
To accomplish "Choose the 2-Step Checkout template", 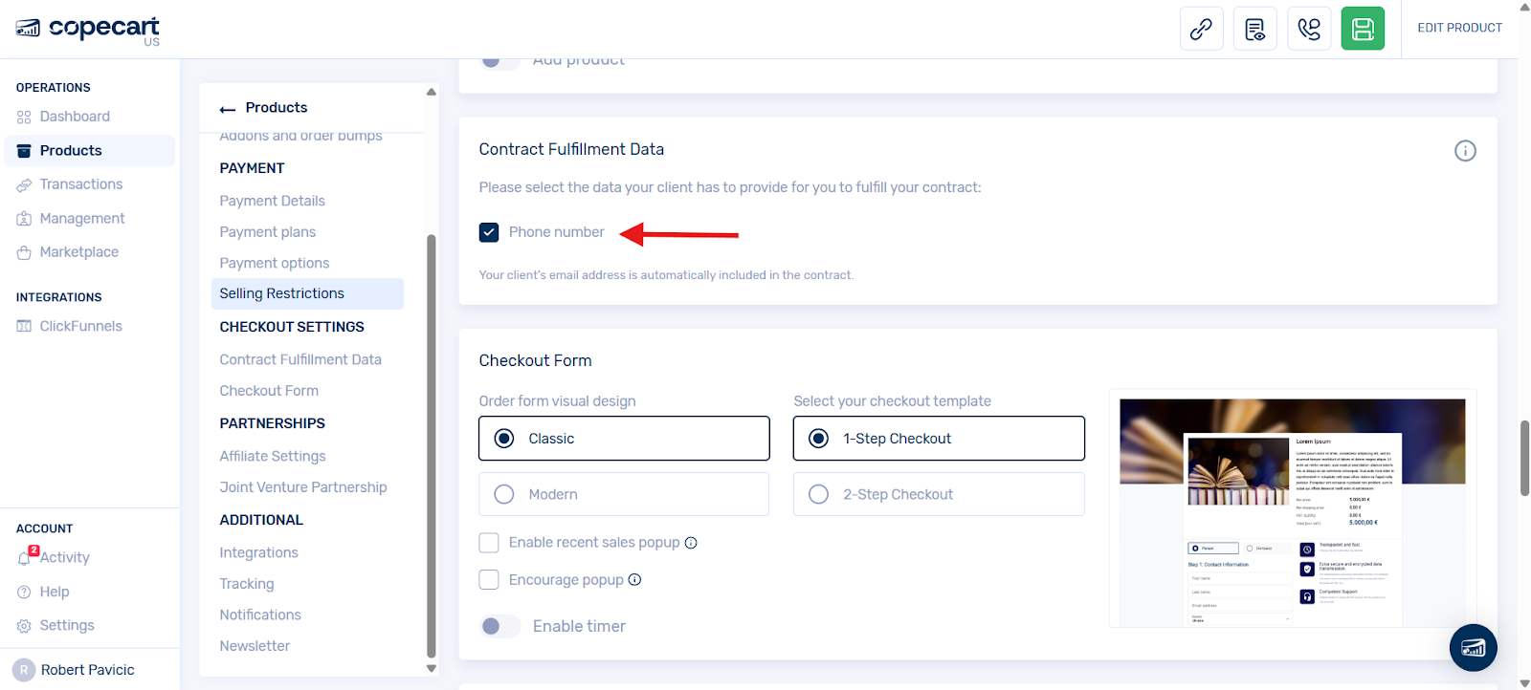I will coord(939,494).
